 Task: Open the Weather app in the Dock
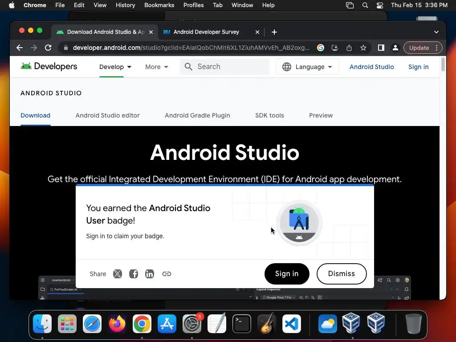pos(327,324)
